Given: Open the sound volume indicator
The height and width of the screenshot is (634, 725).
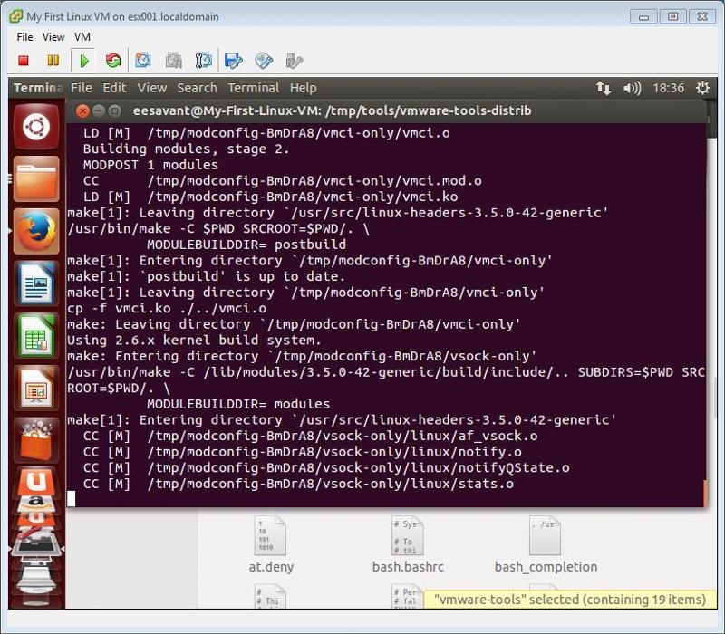Looking at the screenshot, I should 632,88.
